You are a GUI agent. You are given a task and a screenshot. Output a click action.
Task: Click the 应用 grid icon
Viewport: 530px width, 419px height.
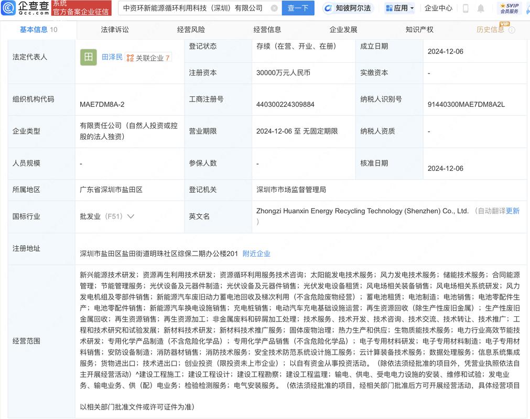[x=389, y=8]
